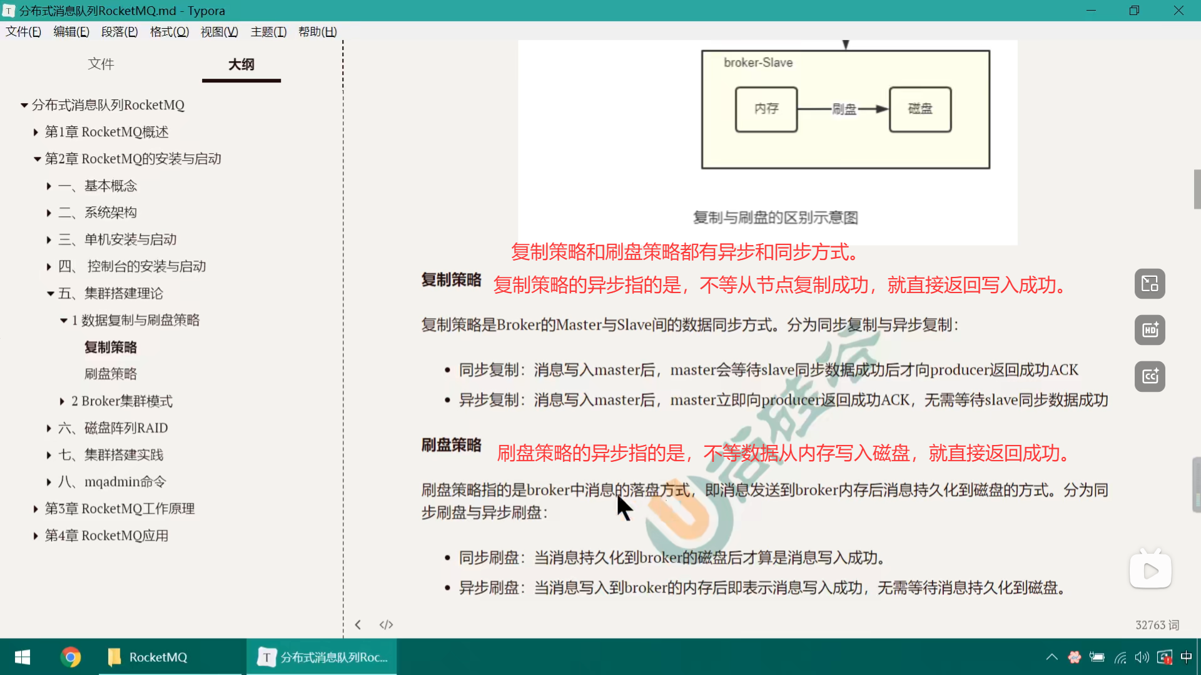The width and height of the screenshot is (1201, 675).
Task: Expand the 2 Broker集群模式 outline item
Action: coord(62,401)
